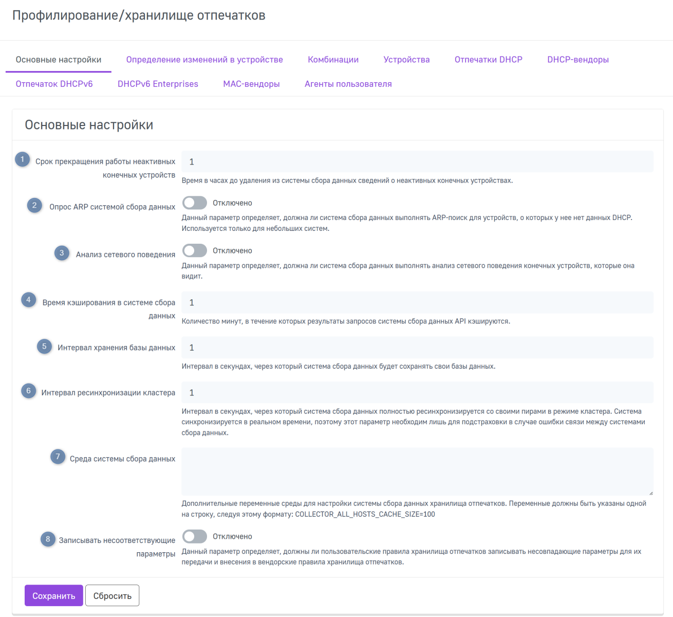Click badge 3 next to Анализ сетевого поведения
This screenshot has height=617, width=673.
coord(62,253)
